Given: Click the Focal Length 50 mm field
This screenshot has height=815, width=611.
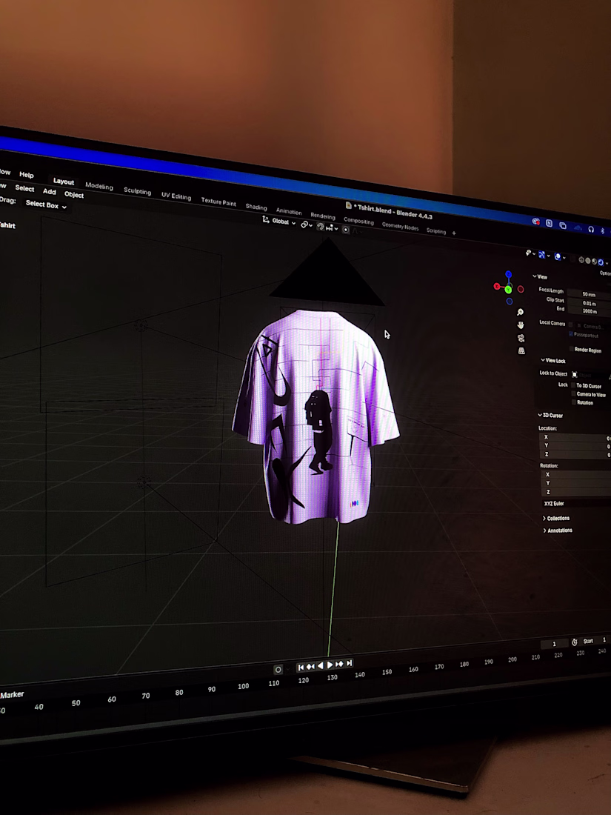Looking at the screenshot, I should [x=590, y=294].
